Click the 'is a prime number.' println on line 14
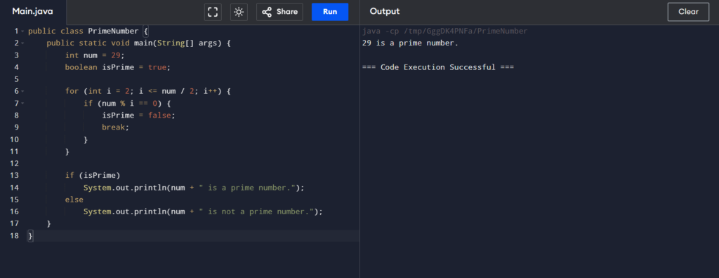 (x=194, y=188)
